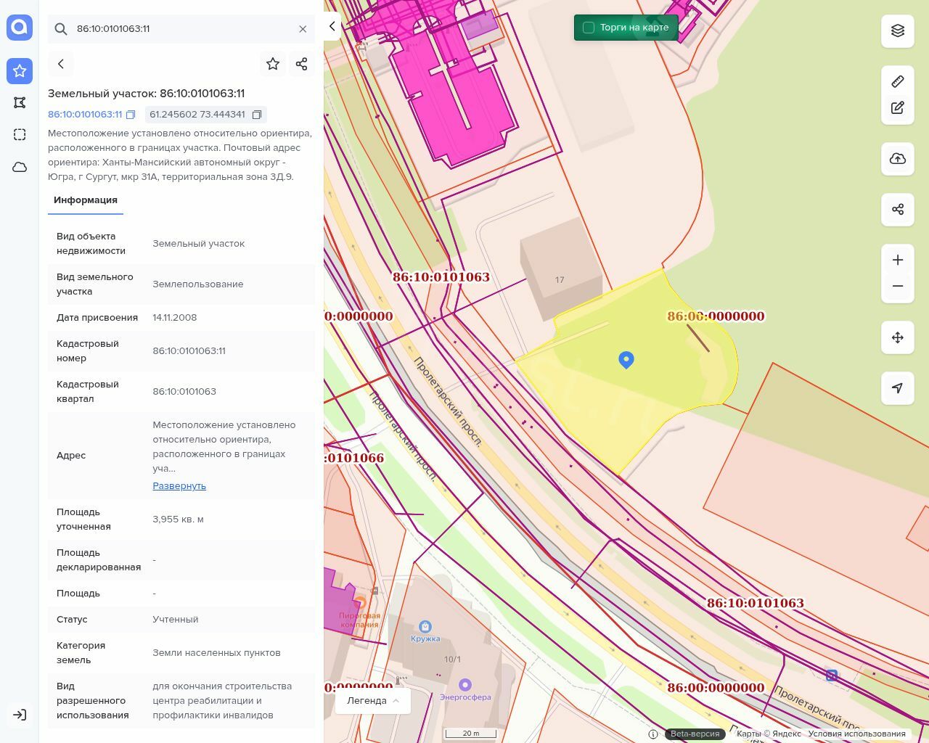Copy the coordinates 61.245602 73.444341
The image size is (929, 743).
257,115
